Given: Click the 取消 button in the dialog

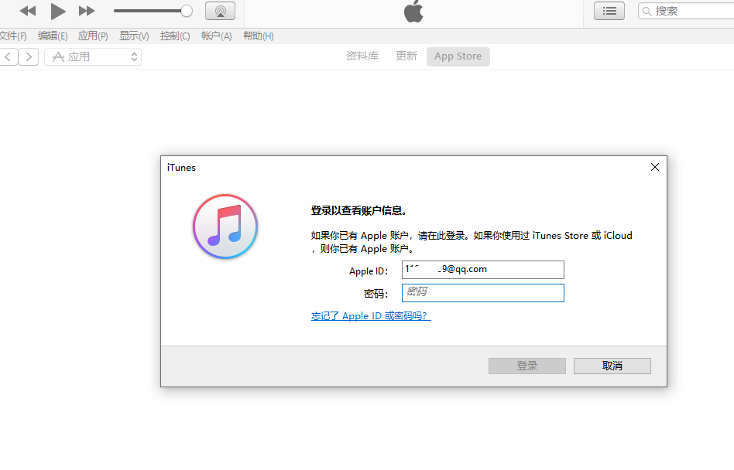Looking at the screenshot, I should tap(612, 366).
